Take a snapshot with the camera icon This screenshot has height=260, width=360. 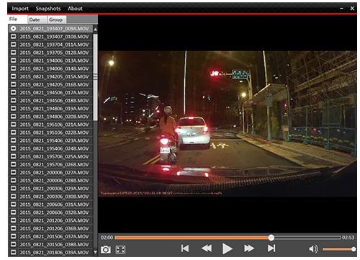tap(106, 249)
